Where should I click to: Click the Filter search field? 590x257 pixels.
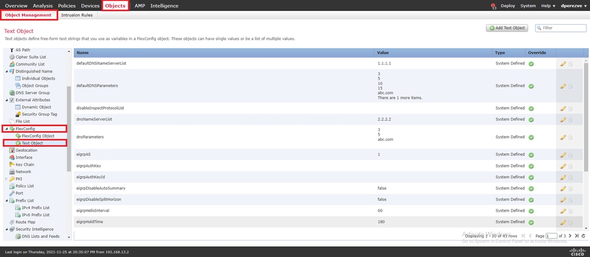tap(560, 28)
